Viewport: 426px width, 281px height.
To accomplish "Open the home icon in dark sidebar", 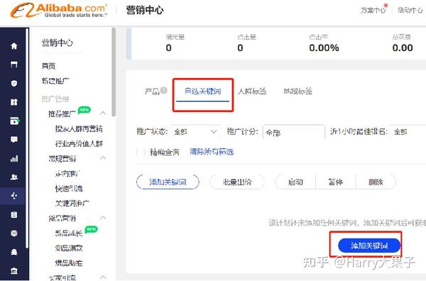I will pos(14,46).
